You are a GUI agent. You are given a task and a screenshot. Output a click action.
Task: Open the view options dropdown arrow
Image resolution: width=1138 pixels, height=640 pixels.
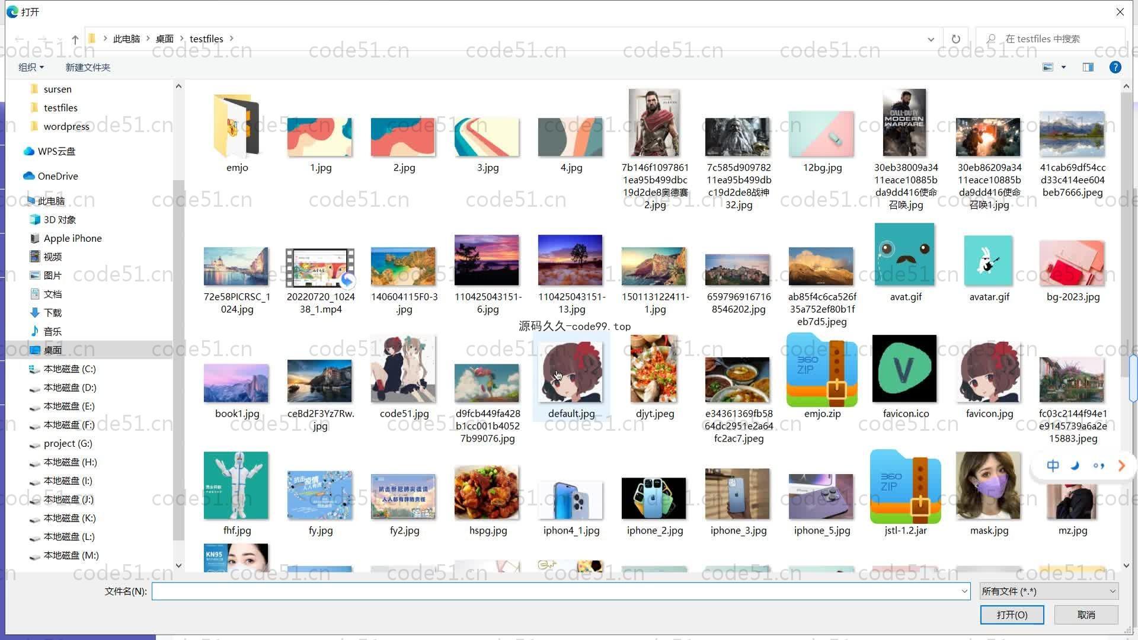tap(1063, 68)
